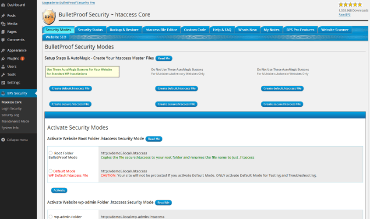The height and width of the screenshot is (219, 370).
Task: Click the Appearance brush icon
Action: tap(3, 50)
